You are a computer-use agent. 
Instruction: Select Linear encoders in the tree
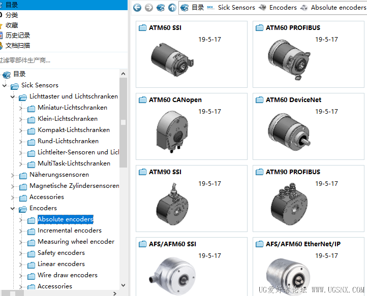(61, 264)
